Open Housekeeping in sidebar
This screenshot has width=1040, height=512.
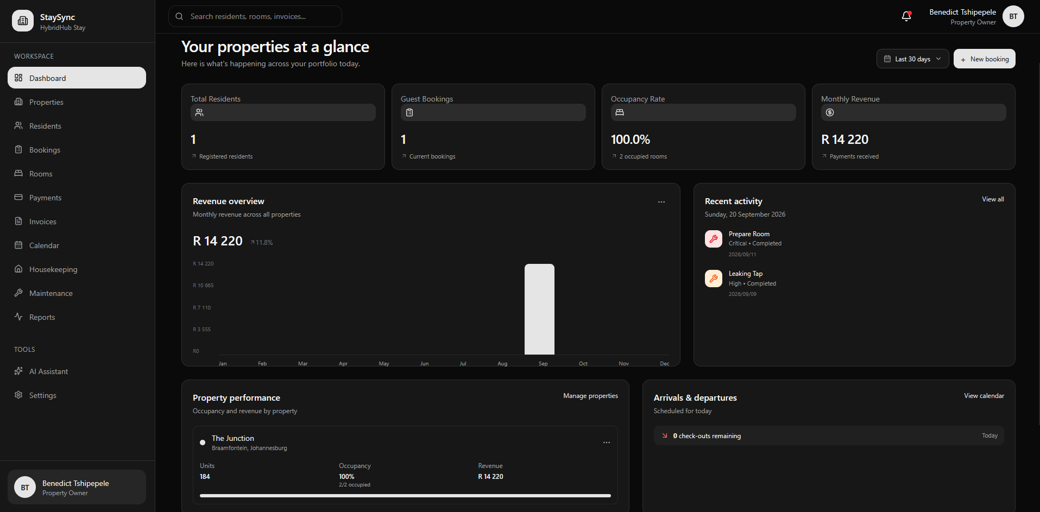pos(77,269)
